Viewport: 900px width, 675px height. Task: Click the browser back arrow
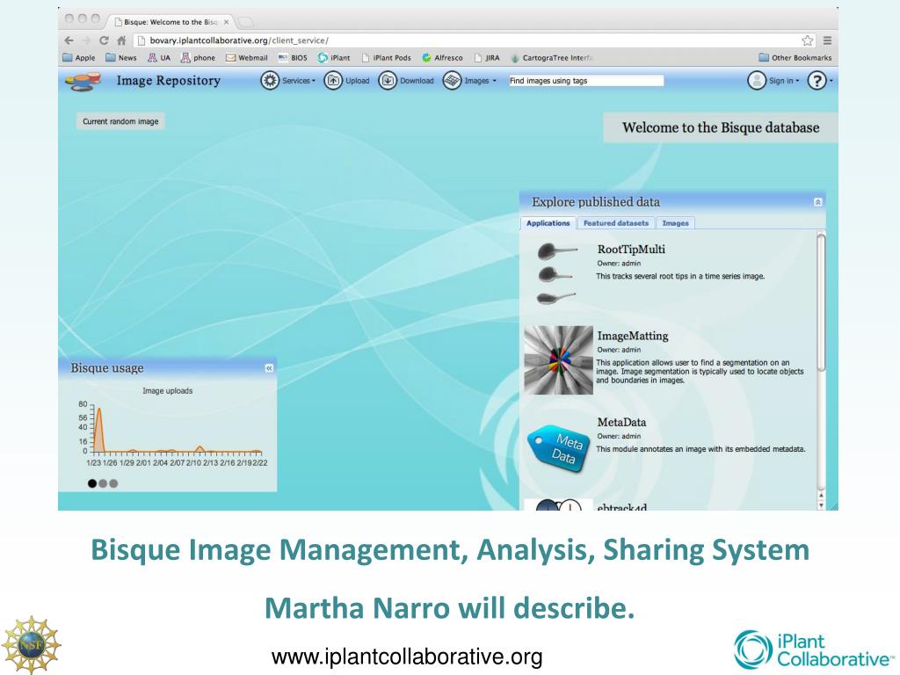69,40
